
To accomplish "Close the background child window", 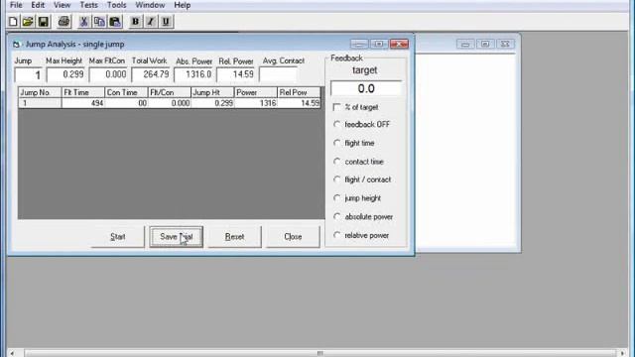I will click(505, 44).
